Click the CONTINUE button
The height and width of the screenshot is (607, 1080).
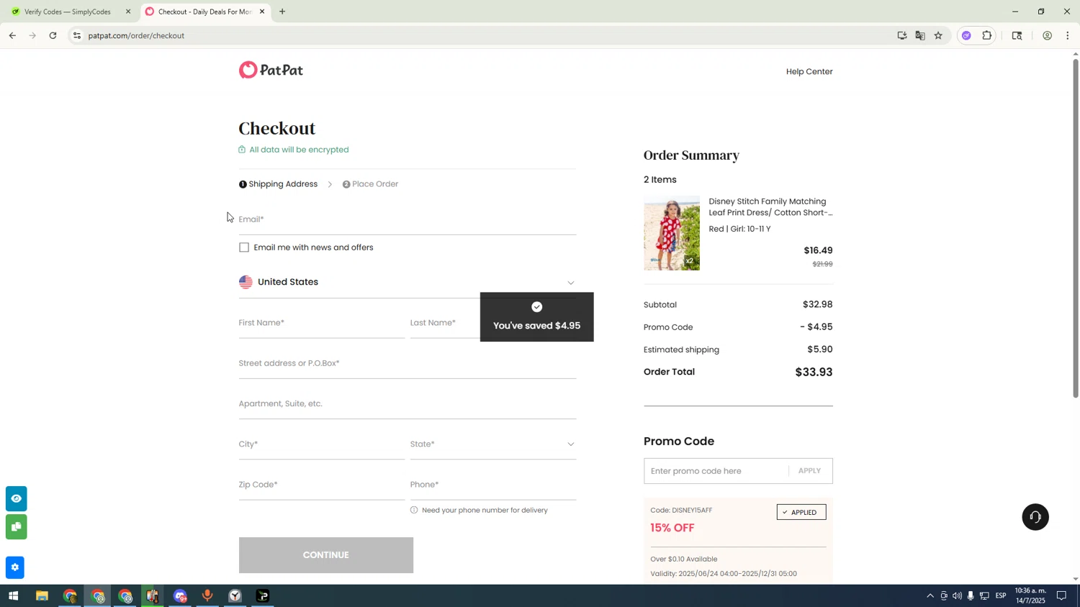pyautogui.click(x=326, y=555)
